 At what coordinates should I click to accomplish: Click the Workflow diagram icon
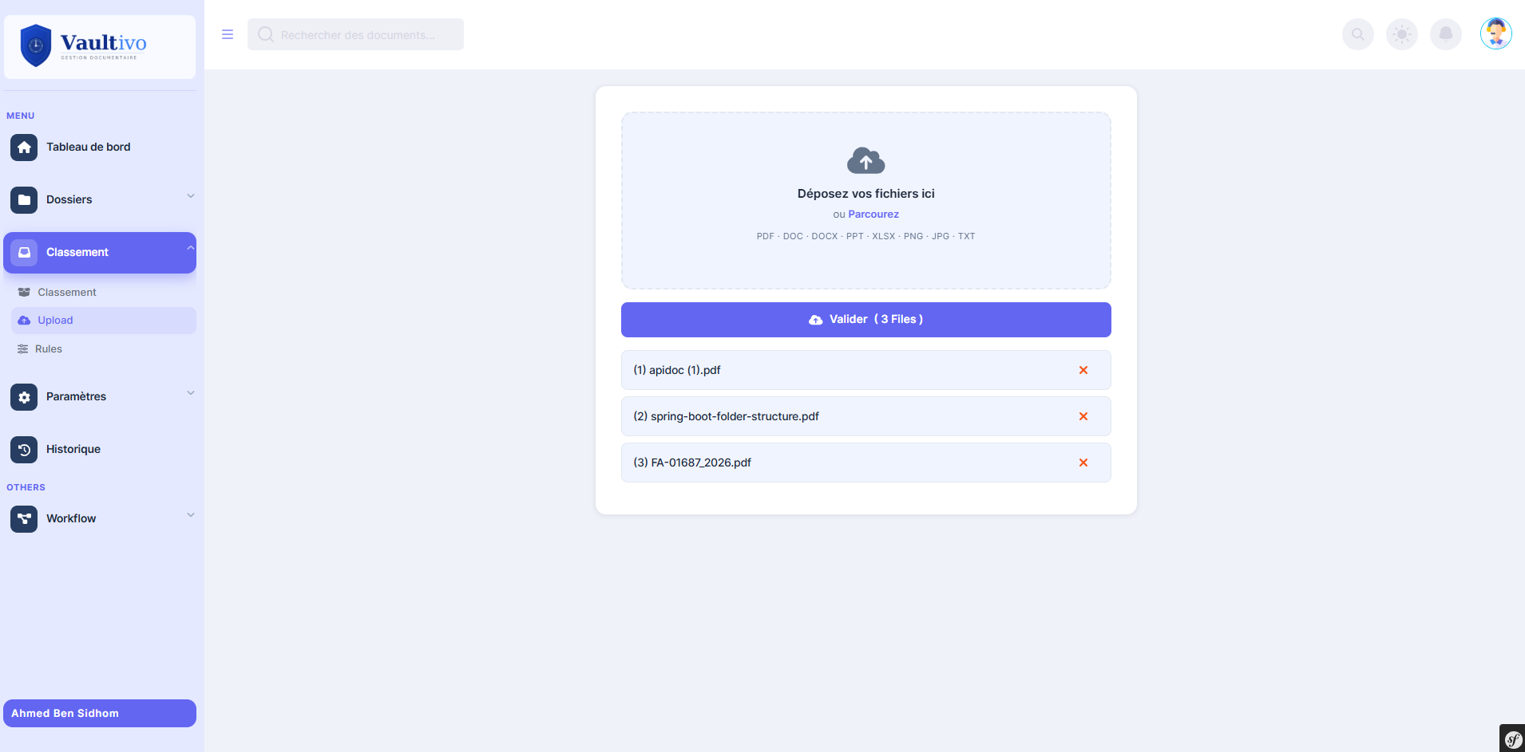coord(24,519)
